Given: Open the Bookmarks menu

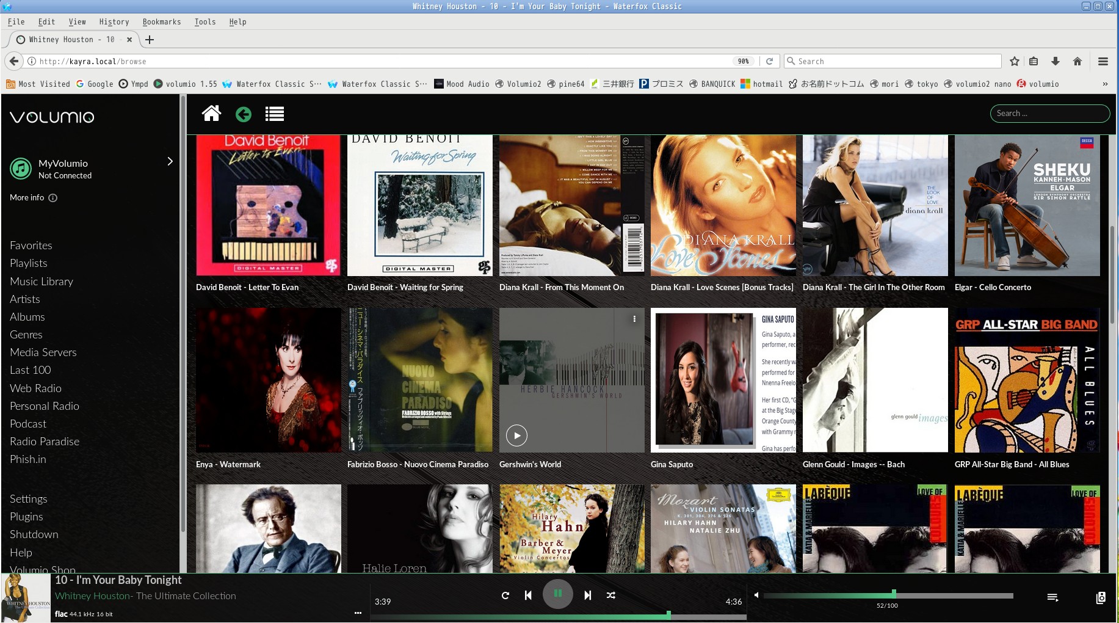Looking at the screenshot, I should point(161,22).
